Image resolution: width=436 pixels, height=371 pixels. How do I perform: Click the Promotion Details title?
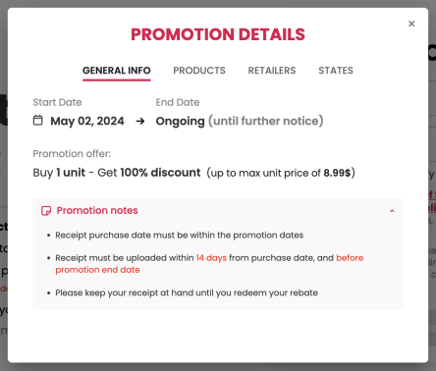(218, 34)
